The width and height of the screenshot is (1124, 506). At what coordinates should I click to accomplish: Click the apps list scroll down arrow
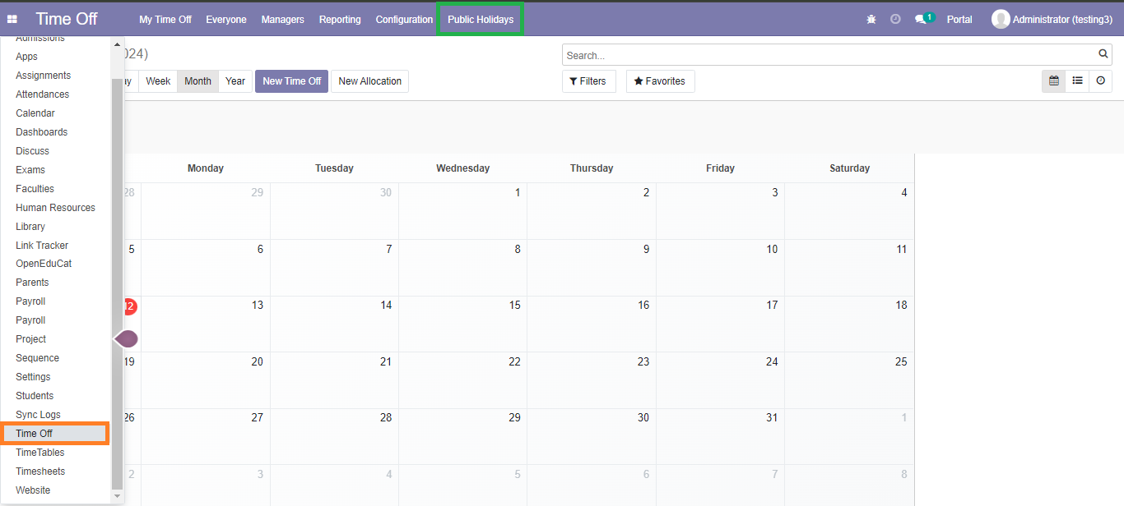click(x=117, y=496)
